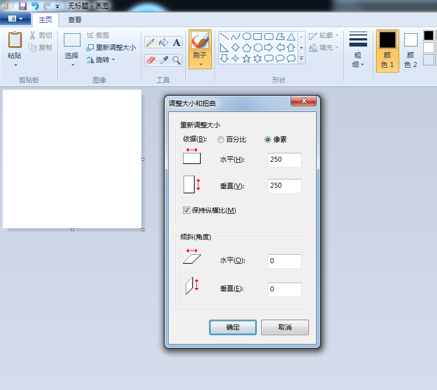Click the 重新调整大小 button in ribbon
Viewport: 437px width, 390px height.
[111, 48]
